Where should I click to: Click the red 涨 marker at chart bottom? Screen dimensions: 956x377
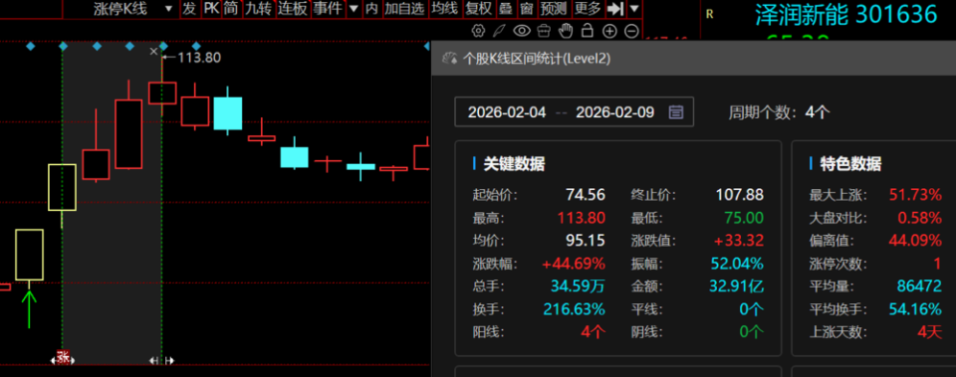pos(63,357)
